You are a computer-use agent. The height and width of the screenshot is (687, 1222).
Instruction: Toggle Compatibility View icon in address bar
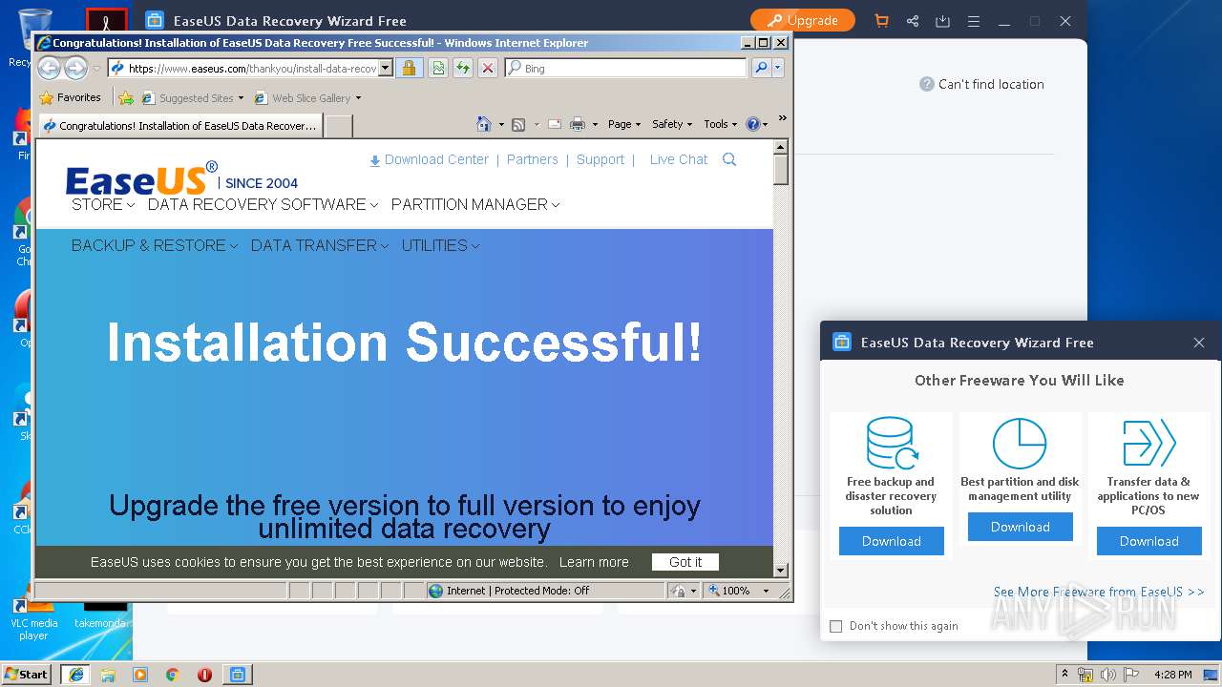click(x=438, y=68)
